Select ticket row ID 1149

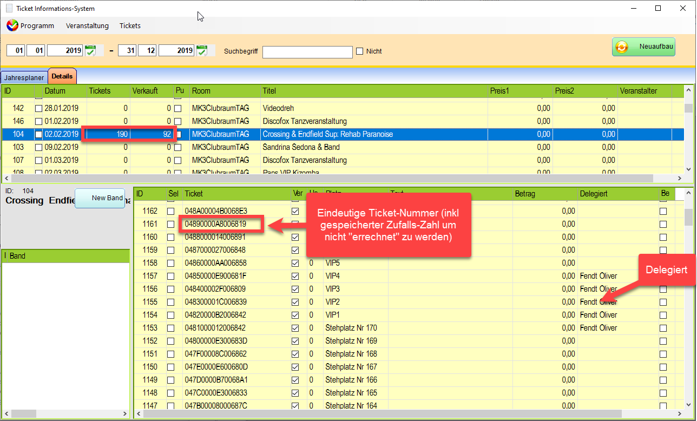pyautogui.click(x=150, y=380)
